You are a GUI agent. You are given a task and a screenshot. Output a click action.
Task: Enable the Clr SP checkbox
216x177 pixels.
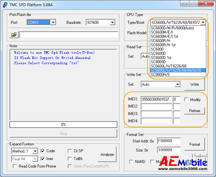point(70,151)
